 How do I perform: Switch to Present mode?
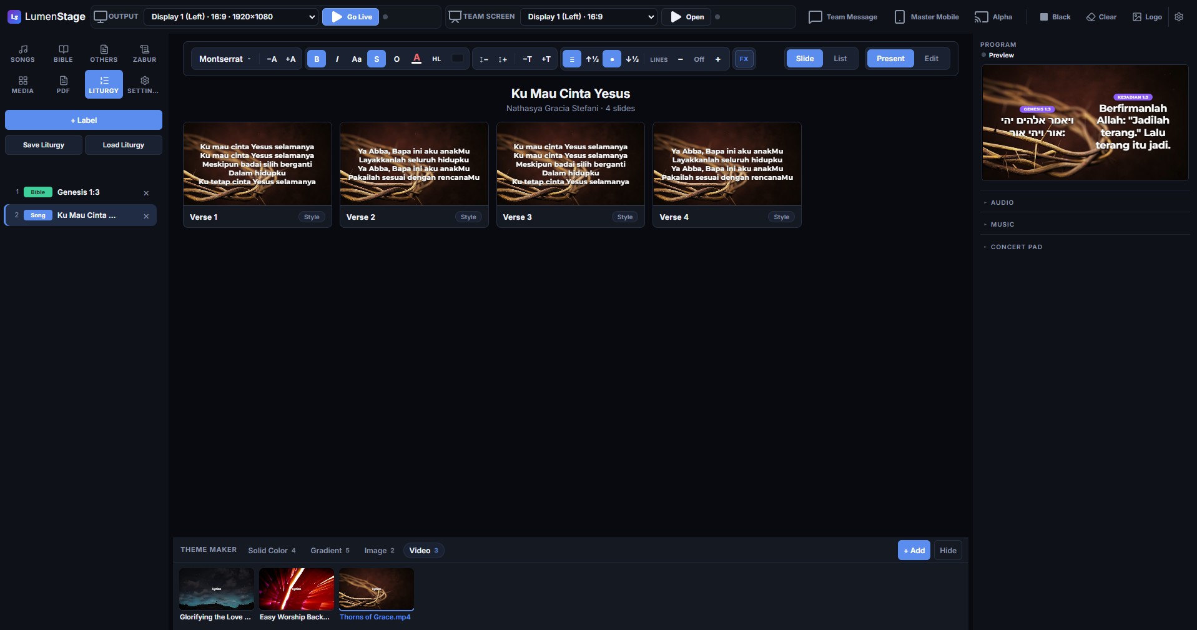pyautogui.click(x=890, y=59)
